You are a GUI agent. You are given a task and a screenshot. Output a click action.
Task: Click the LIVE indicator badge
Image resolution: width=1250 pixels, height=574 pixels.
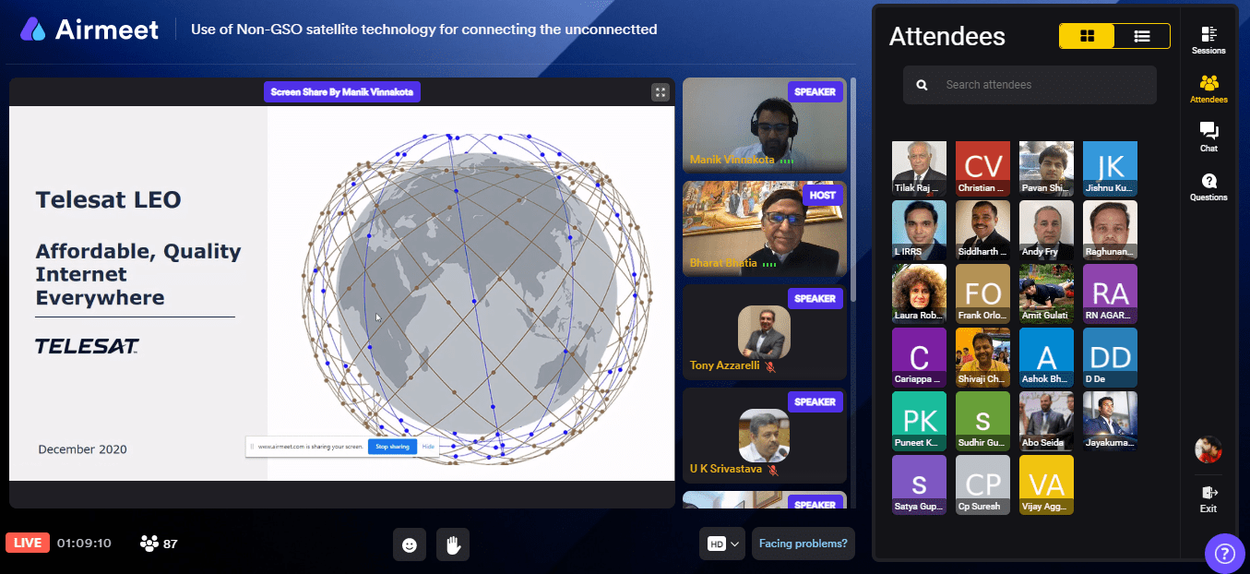pyautogui.click(x=28, y=543)
